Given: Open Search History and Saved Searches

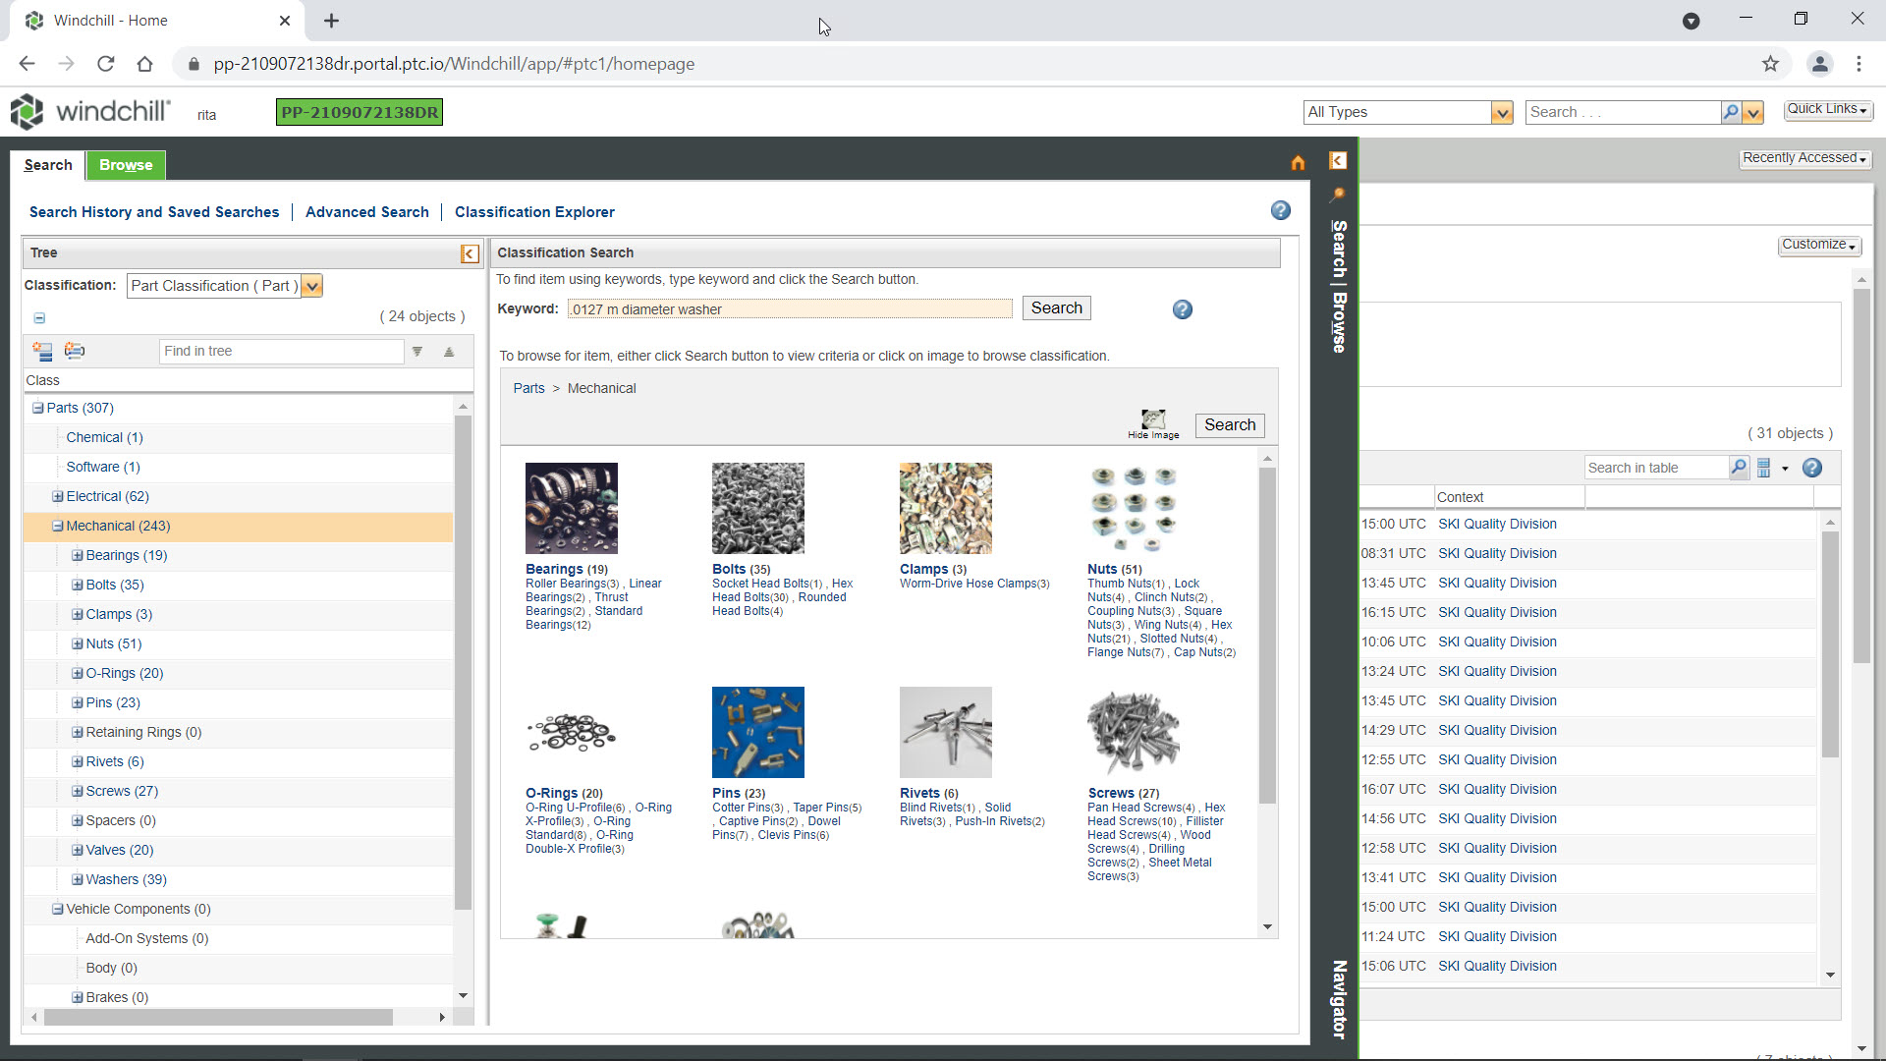Looking at the screenshot, I should pos(154,212).
